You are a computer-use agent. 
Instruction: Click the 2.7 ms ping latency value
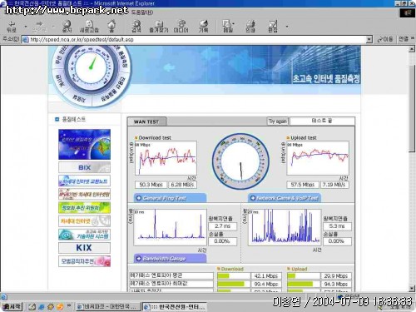pos(223,226)
